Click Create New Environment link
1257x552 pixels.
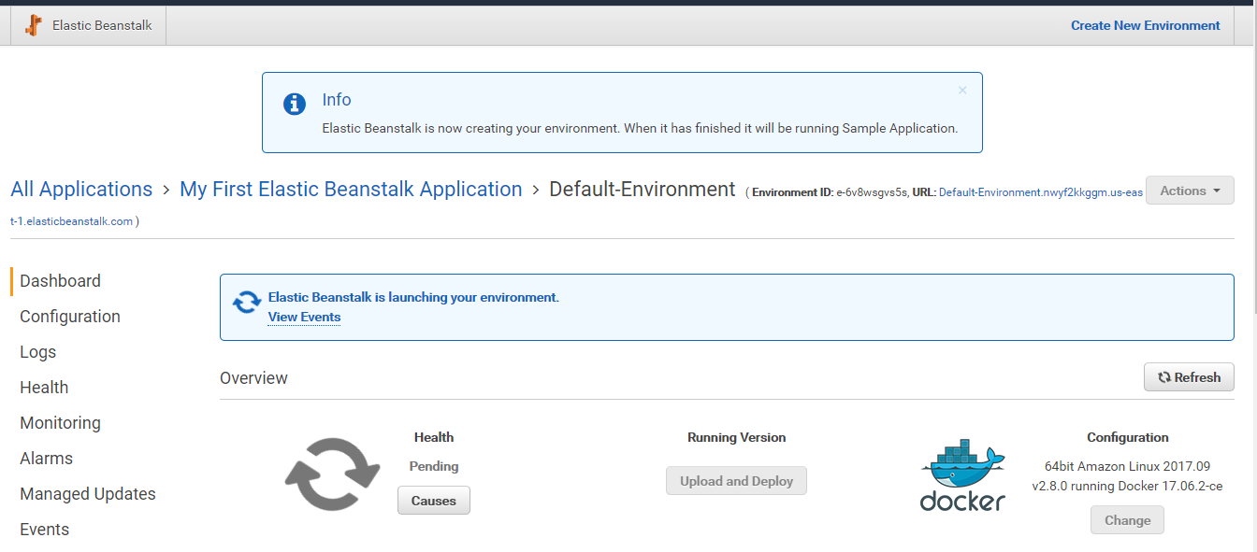coord(1145,26)
